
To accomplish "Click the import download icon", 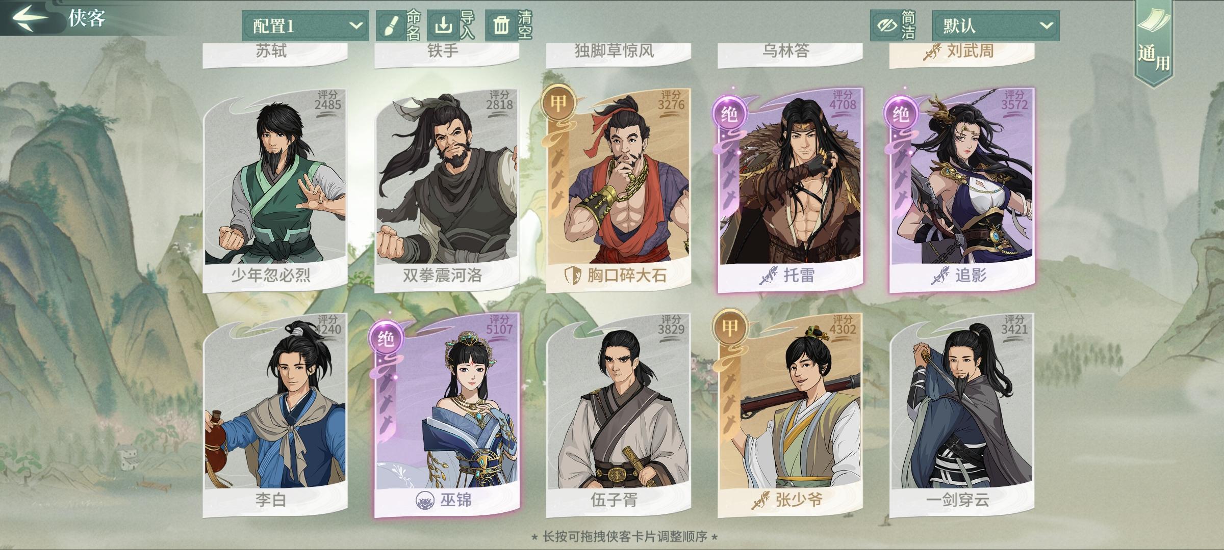I will coord(443,25).
